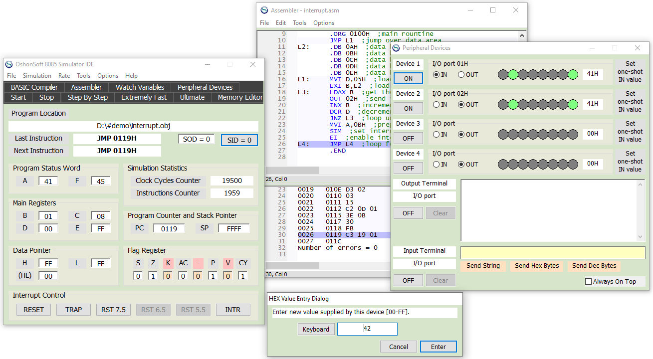The image size is (653, 359).
Task: Open the Options menu in the Assembler window
Action: (324, 23)
